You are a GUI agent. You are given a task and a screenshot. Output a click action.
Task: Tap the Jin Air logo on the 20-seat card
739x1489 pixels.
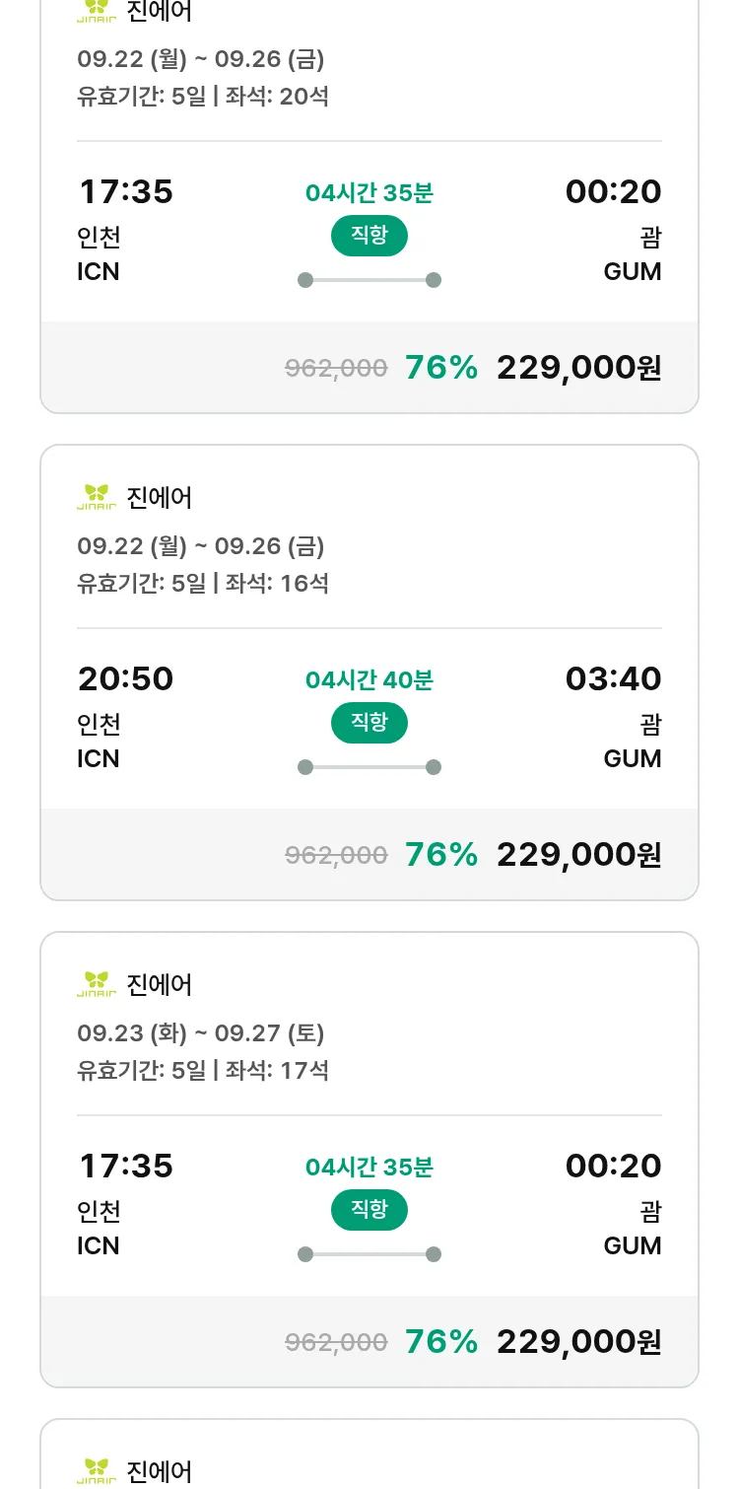point(97,13)
